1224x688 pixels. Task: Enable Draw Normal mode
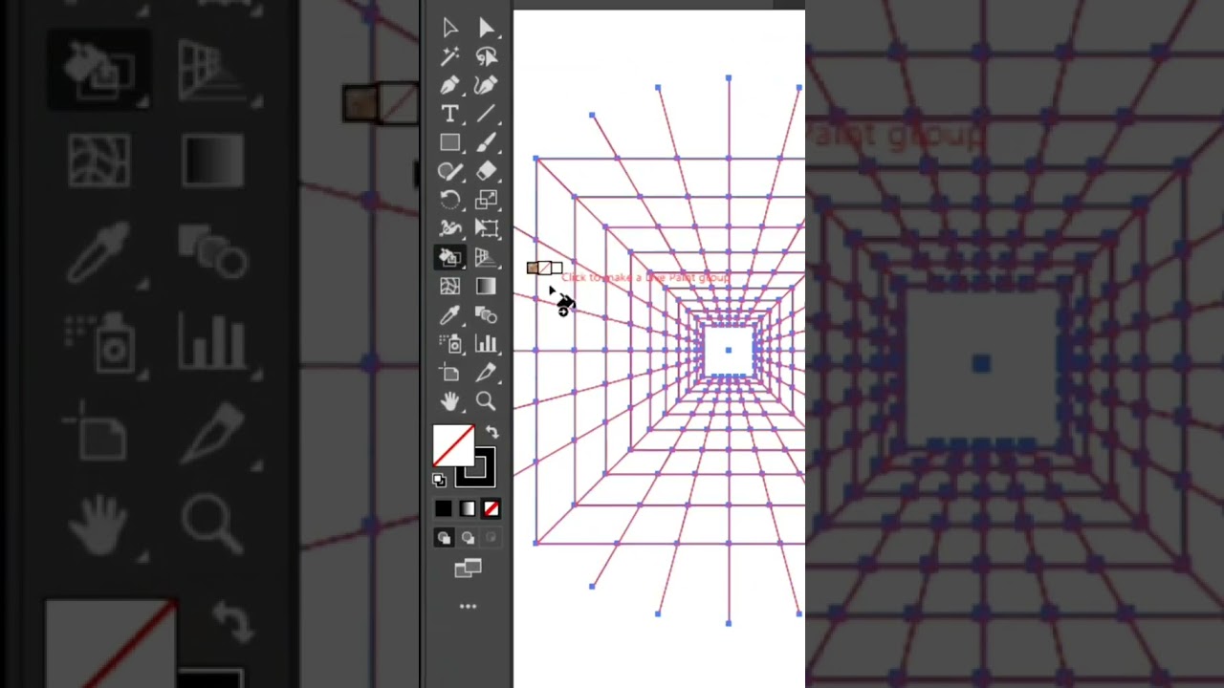[444, 538]
